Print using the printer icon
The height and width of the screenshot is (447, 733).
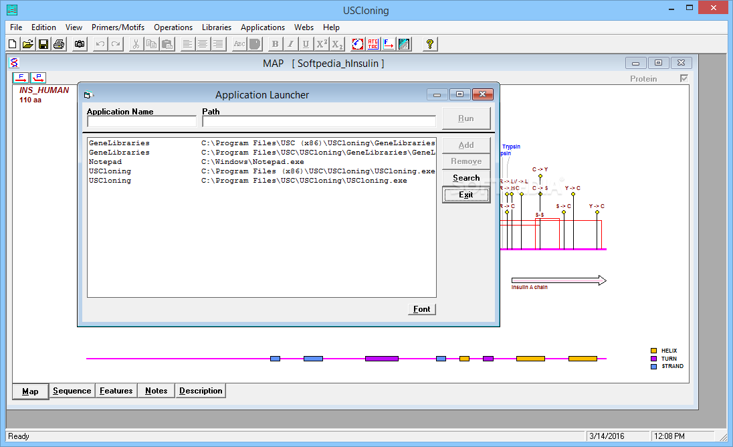coord(59,44)
